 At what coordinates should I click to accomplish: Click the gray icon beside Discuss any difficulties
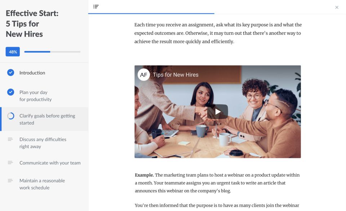point(10,139)
